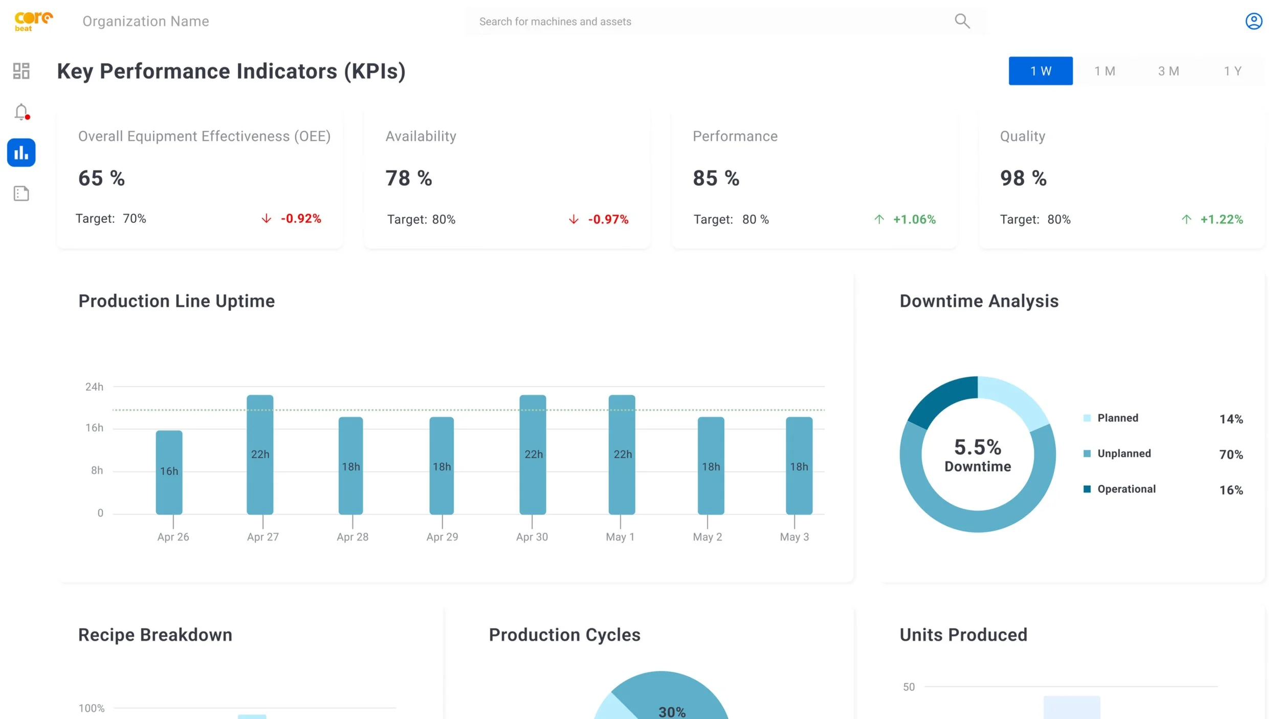Click the 5.5% Downtime donut center
The width and height of the screenshot is (1279, 719).
pos(978,455)
